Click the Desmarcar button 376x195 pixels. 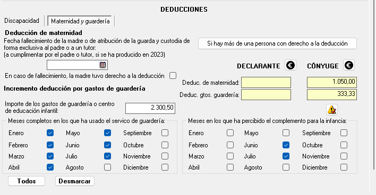click(74, 181)
